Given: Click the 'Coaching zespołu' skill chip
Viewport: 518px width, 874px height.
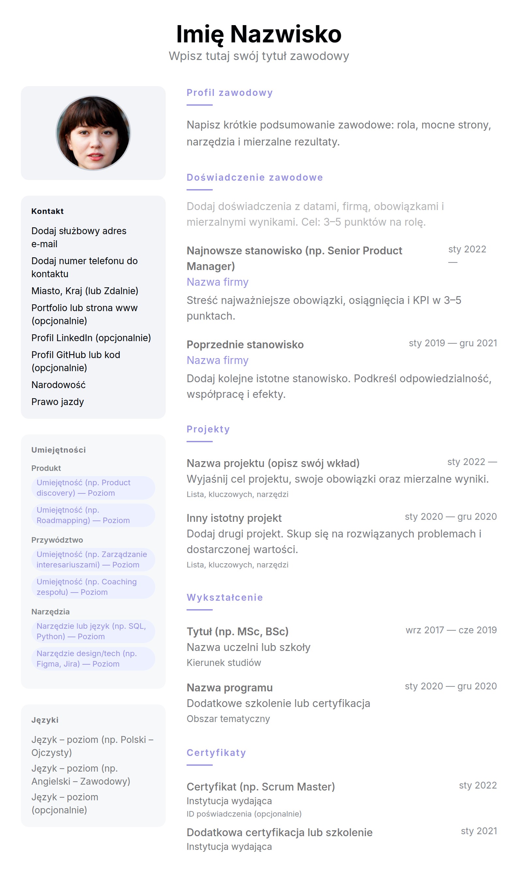Looking at the screenshot, I should click(x=93, y=586).
